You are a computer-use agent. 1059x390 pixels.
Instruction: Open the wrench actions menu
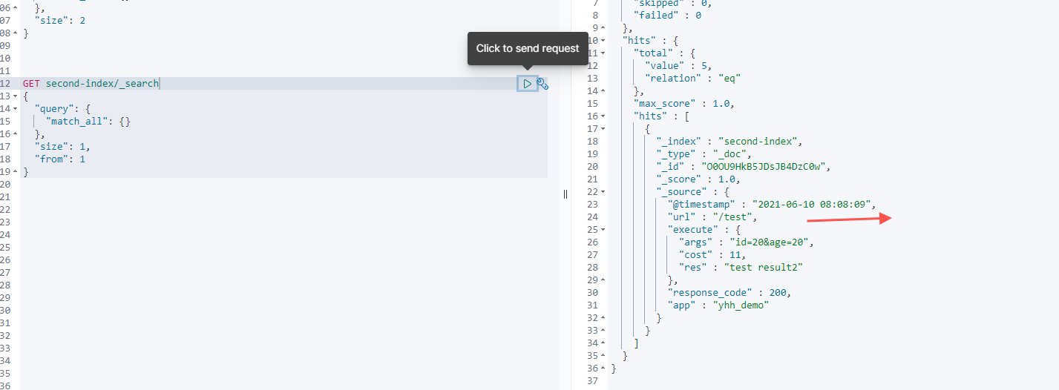tap(542, 84)
